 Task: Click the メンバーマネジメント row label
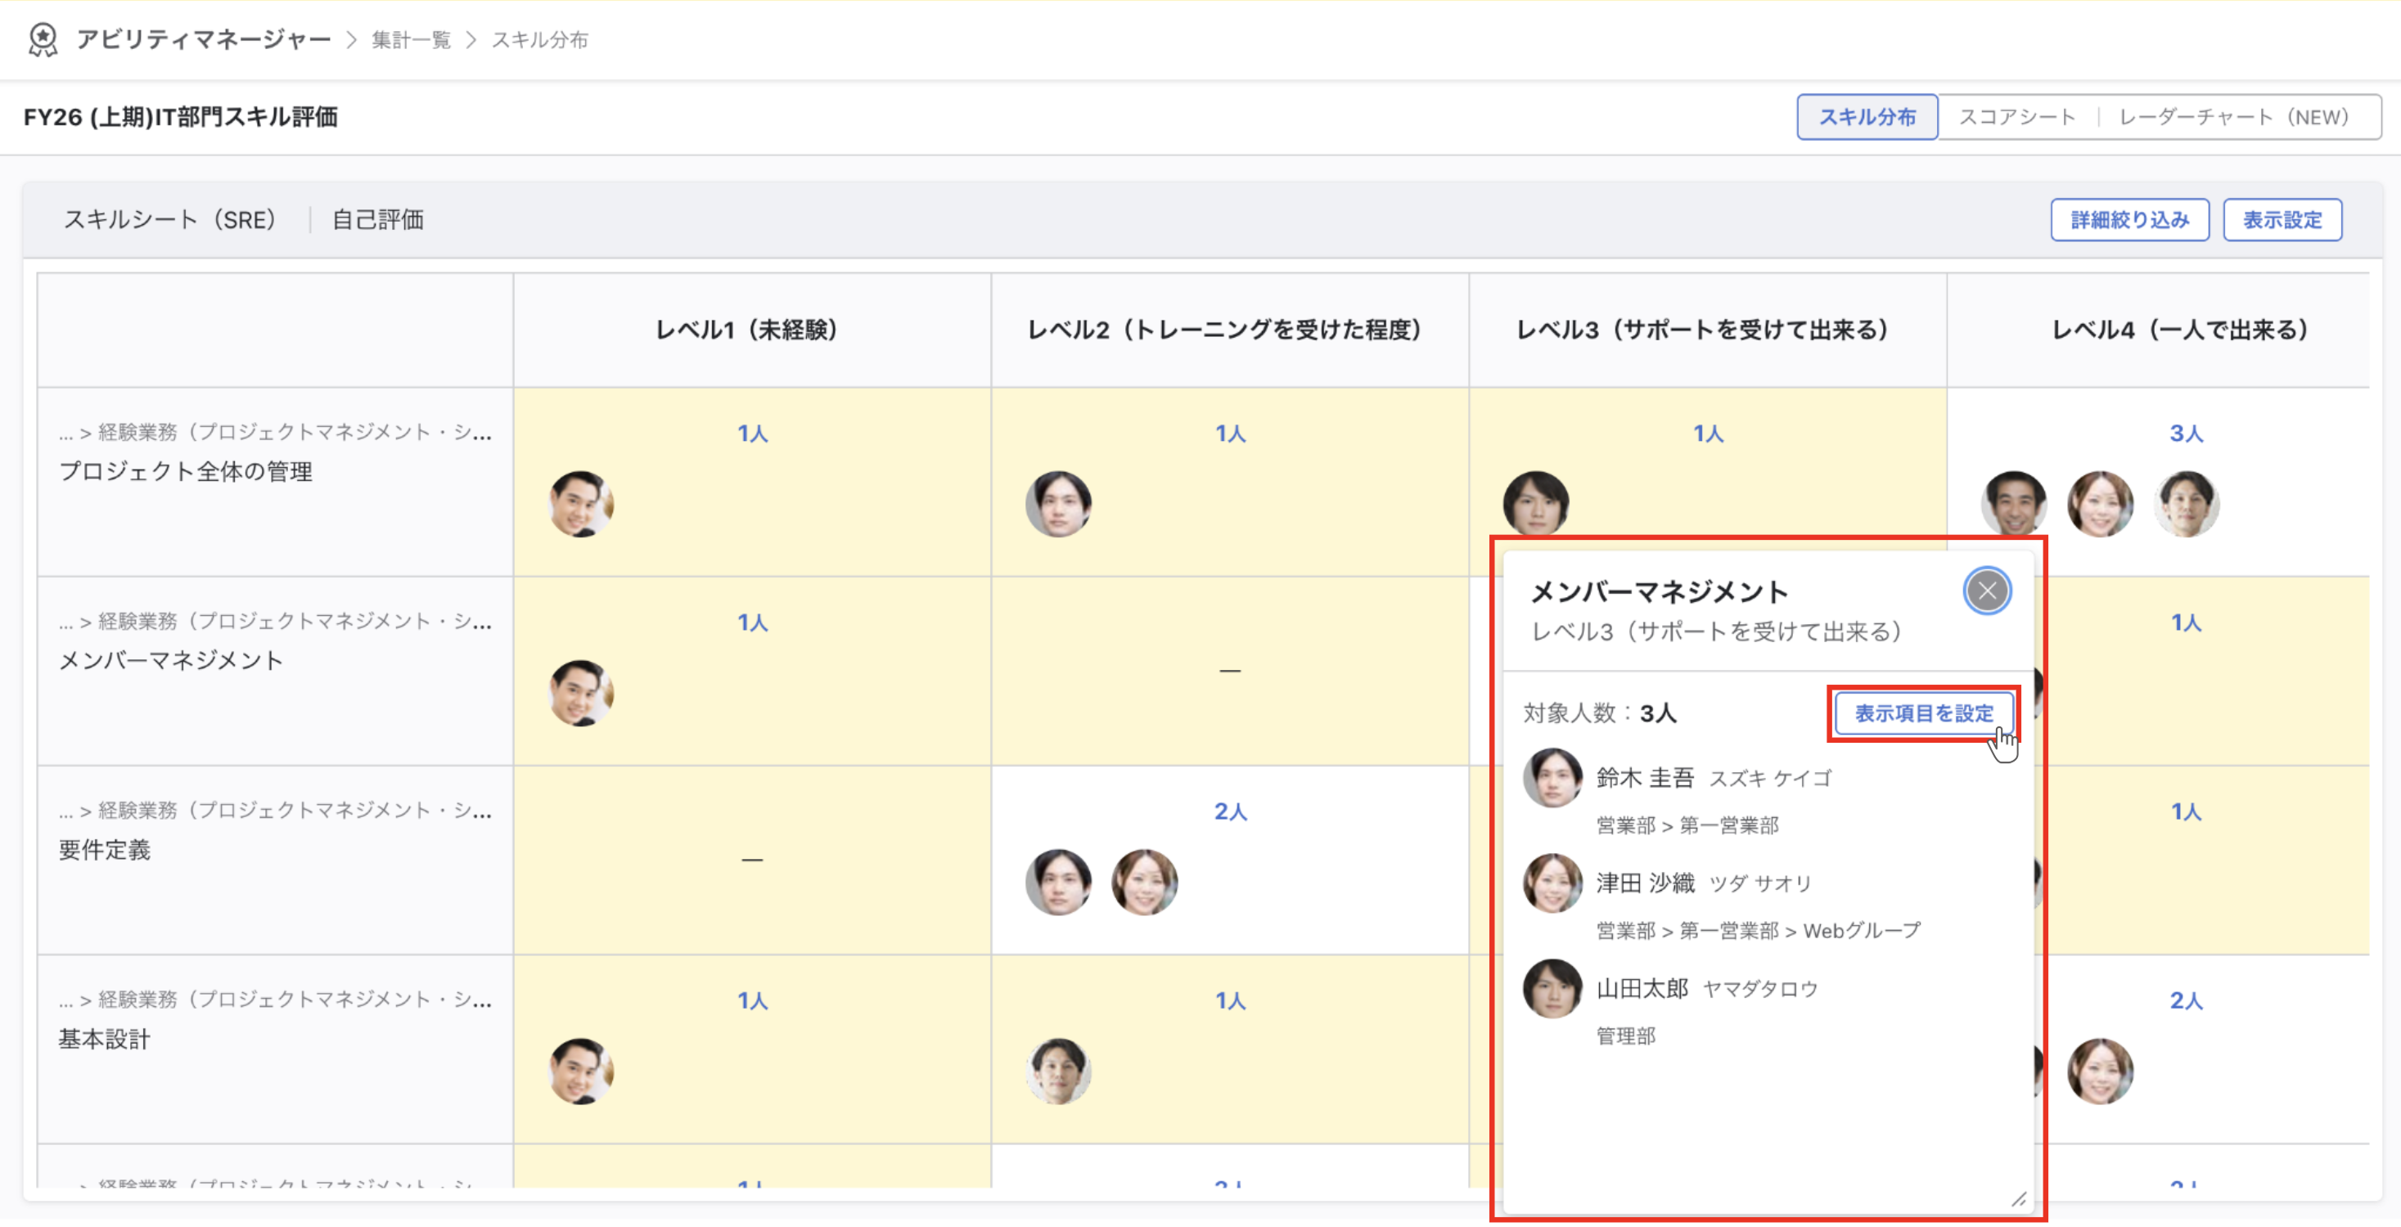click(x=170, y=661)
